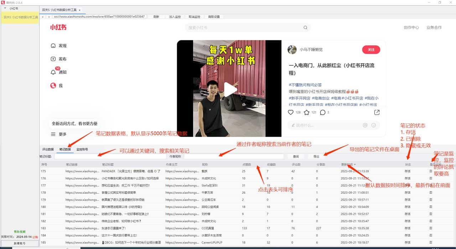Click 导出 to export note data
The image size is (456, 249).
click(x=316, y=156)
